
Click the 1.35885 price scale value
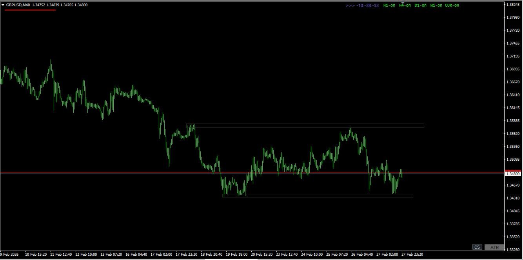pos(513,120)
